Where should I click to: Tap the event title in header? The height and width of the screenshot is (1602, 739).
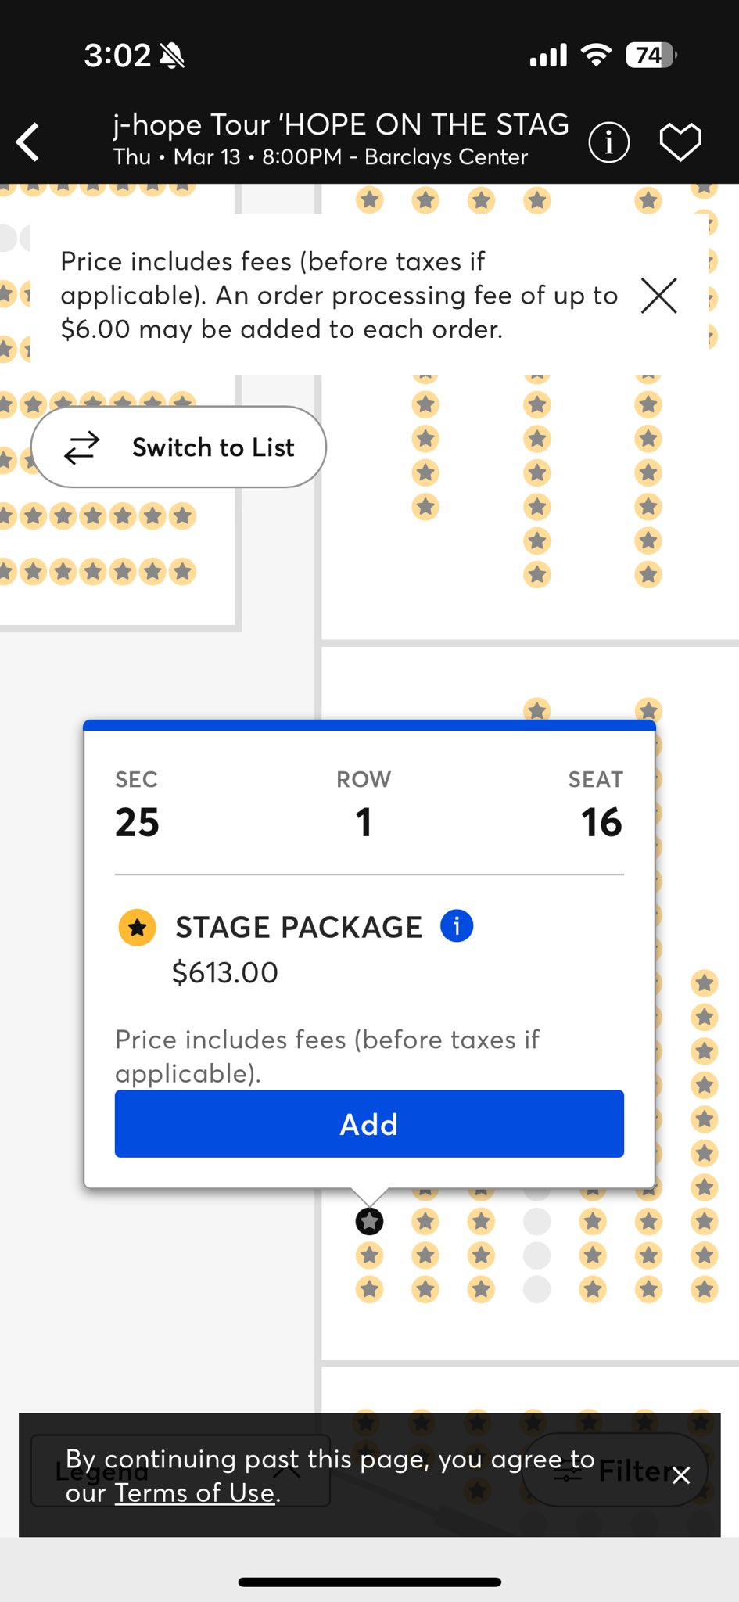[x=340, y=125]
